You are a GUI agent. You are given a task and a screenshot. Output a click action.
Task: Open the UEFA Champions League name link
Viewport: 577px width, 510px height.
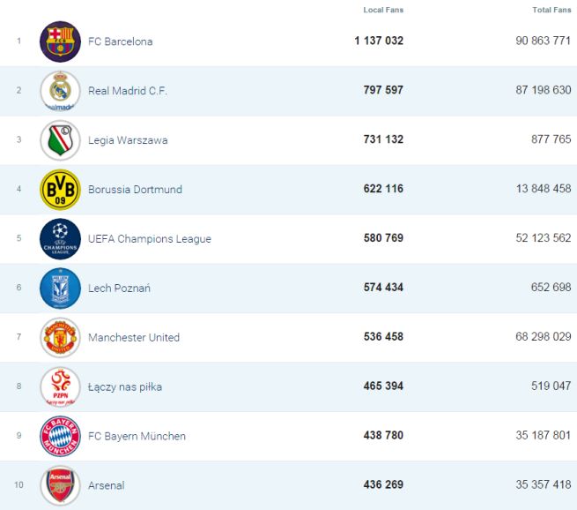point(149,239)
